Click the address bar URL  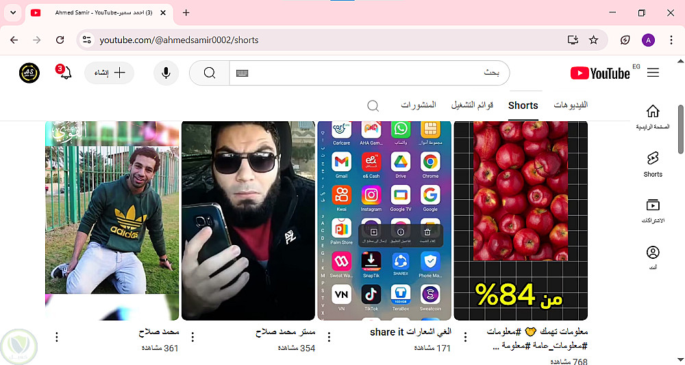pos(179,40)
